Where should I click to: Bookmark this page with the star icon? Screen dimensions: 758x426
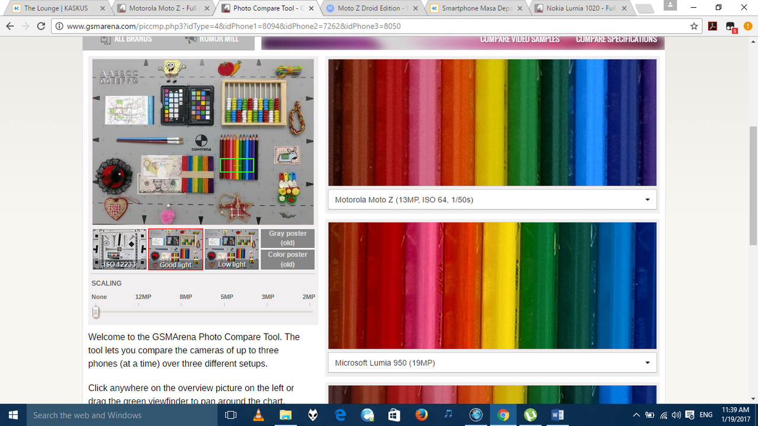(x=694, y=27)
